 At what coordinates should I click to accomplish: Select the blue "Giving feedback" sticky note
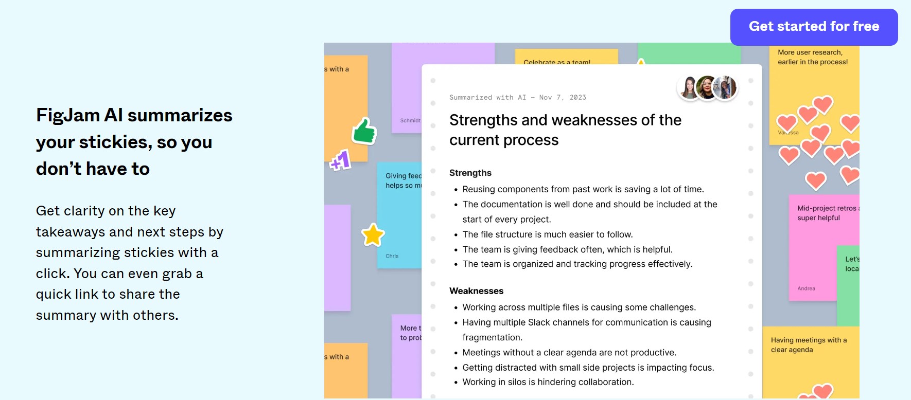pos(399,216)
